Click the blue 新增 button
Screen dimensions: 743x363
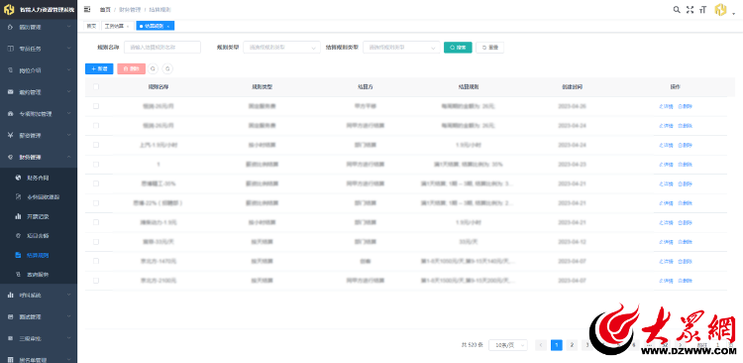(99, 68)
